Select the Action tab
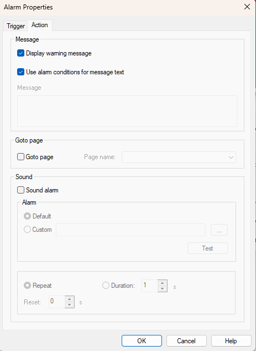Screen dimensions: 256x351 [40, 25]
